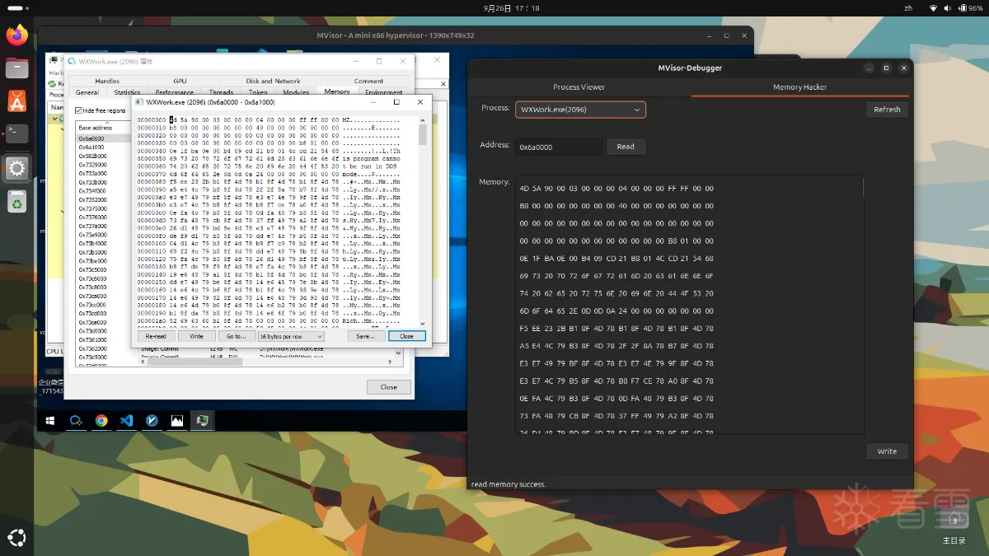The image size is (989, 556).
Task: Open the Process dropdown showing WXWork.exe(2096)
Action: tap(580, 110)
